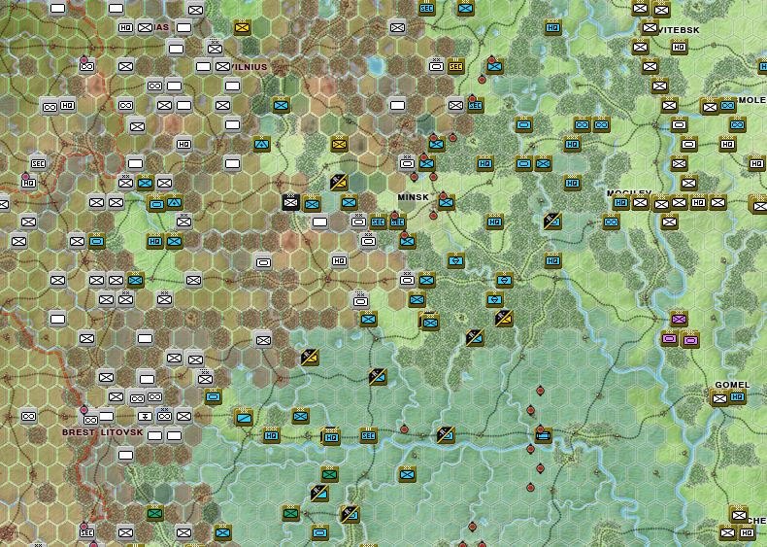This screenshot has width=767, height=547.
Task: Select lone German infantry counter near top center
Action: click(397, 27)
